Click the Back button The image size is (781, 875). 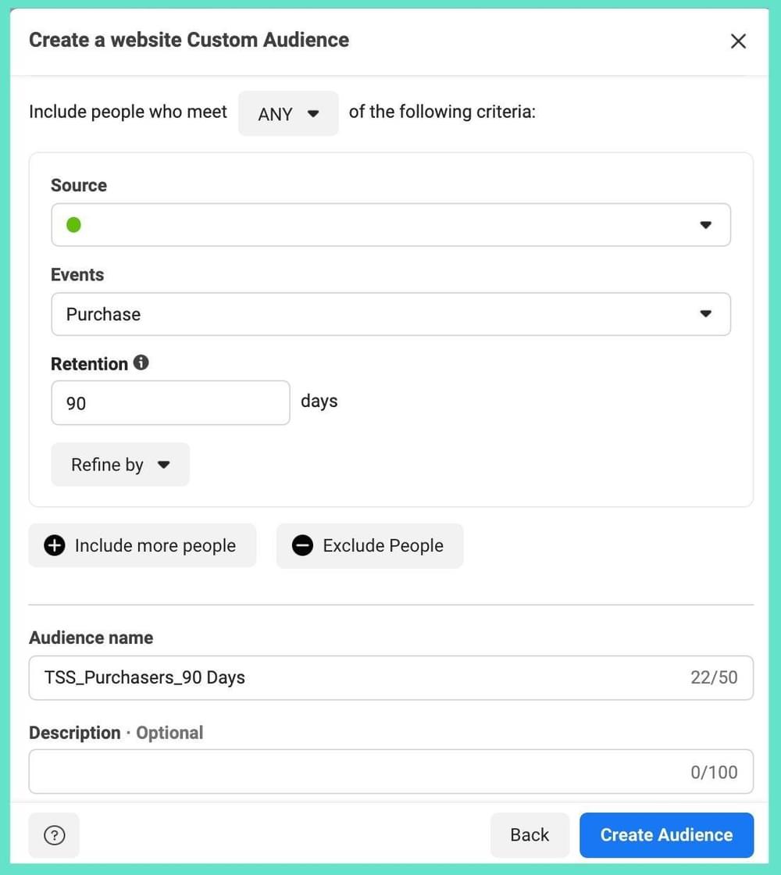[x=530, y=834]
